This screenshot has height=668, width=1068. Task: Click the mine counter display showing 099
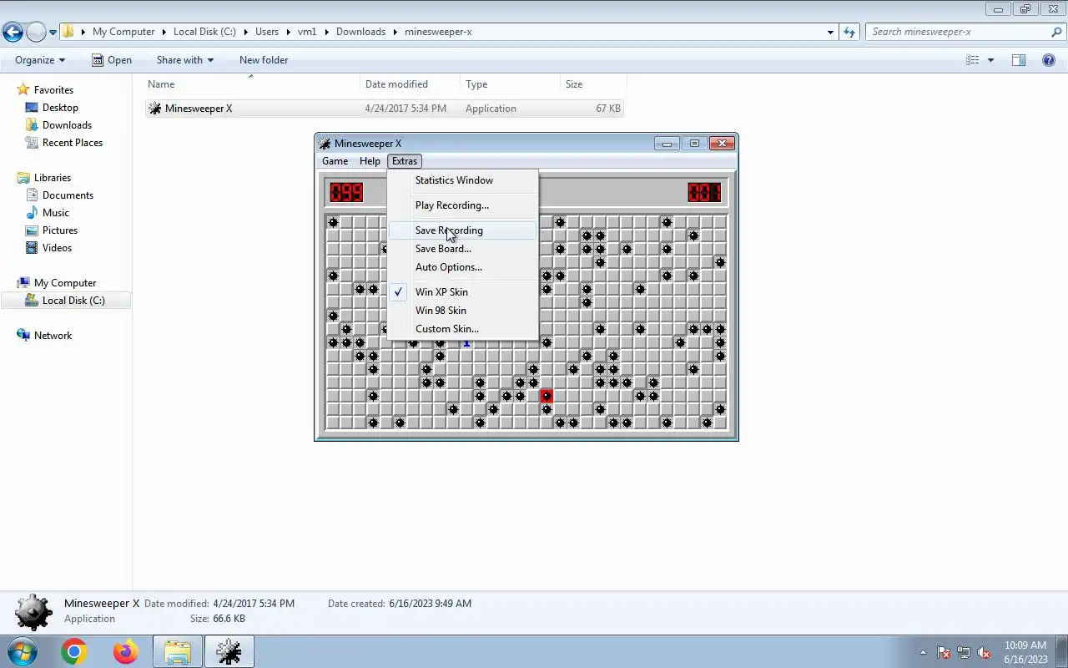click(x=346, y=192)
